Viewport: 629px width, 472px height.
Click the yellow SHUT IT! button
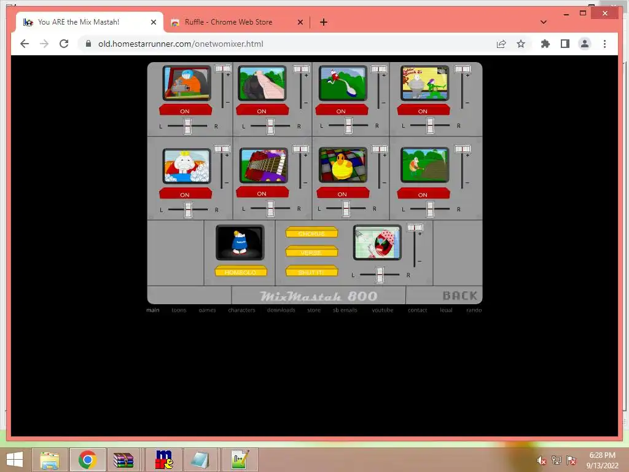(x=311, y=271)
